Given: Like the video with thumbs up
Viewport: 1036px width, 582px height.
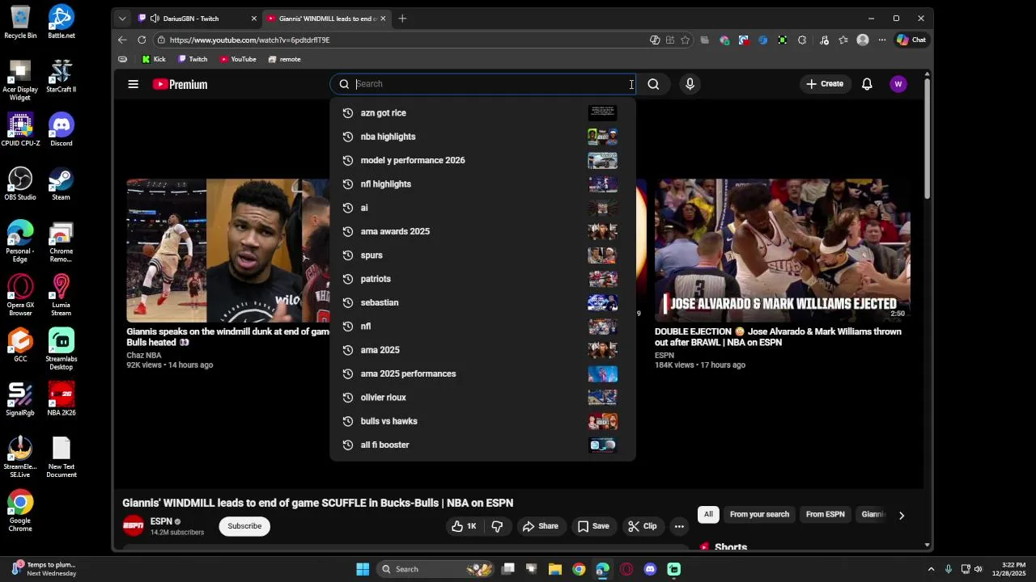Looking at the screenshot, I should (x=464, y=526).
